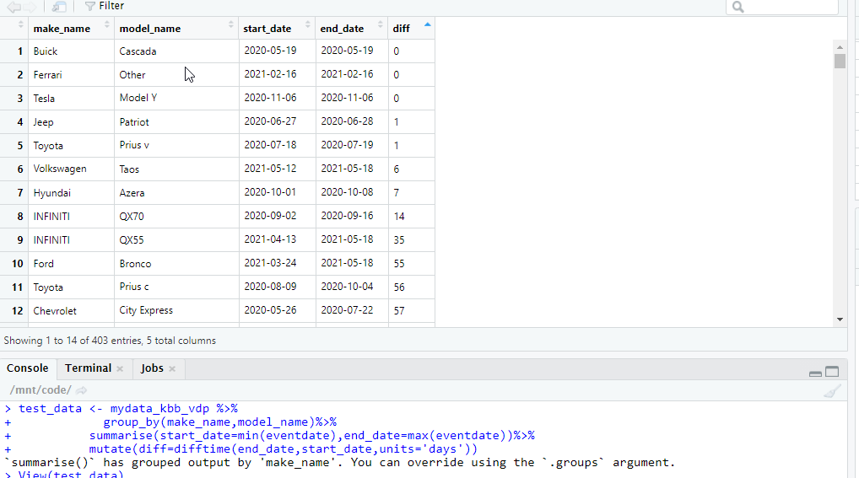Click diff value 57 for Chevrolet
Viewport: 859px width, 478px height.
tap(412, 310)
